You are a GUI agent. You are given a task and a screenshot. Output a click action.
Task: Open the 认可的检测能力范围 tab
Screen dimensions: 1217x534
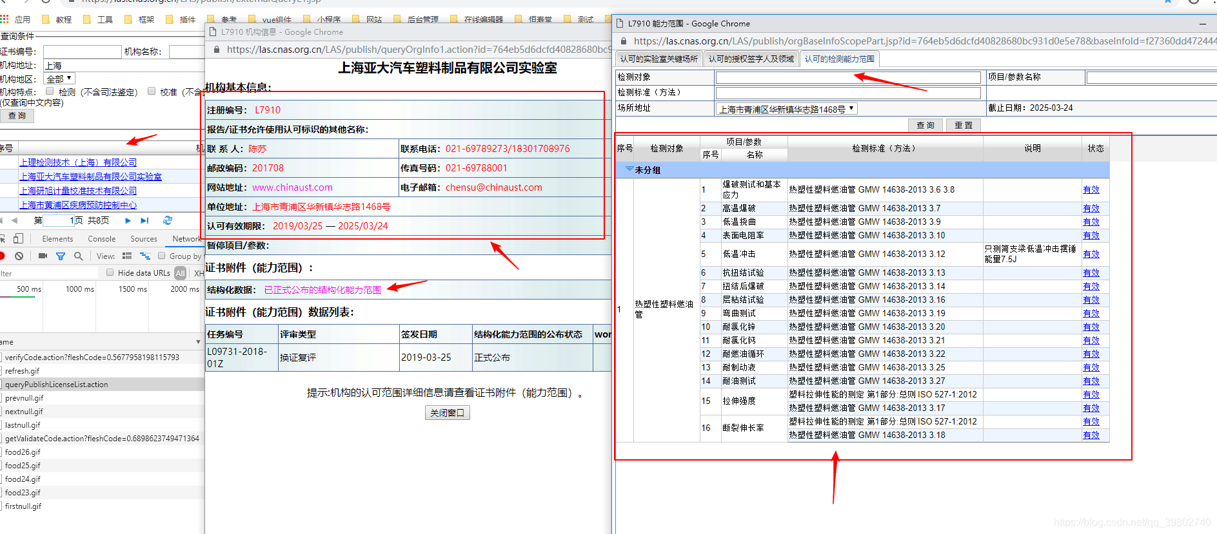(839, 59)
